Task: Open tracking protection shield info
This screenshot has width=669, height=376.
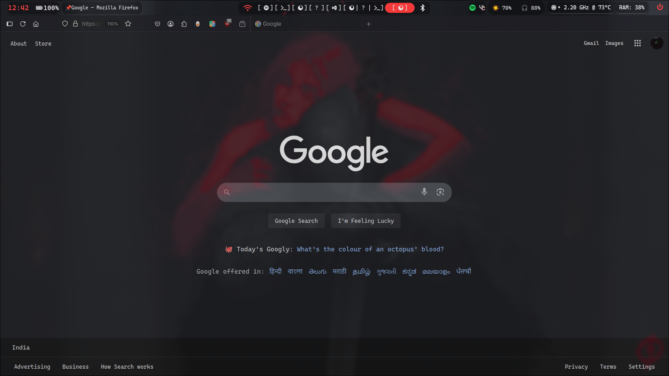Action: pos(65,24)
